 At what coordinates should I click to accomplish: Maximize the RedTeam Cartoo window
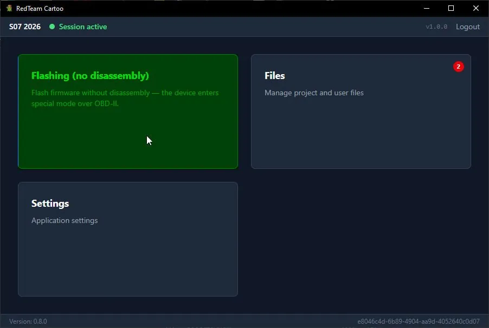point(451,8)
